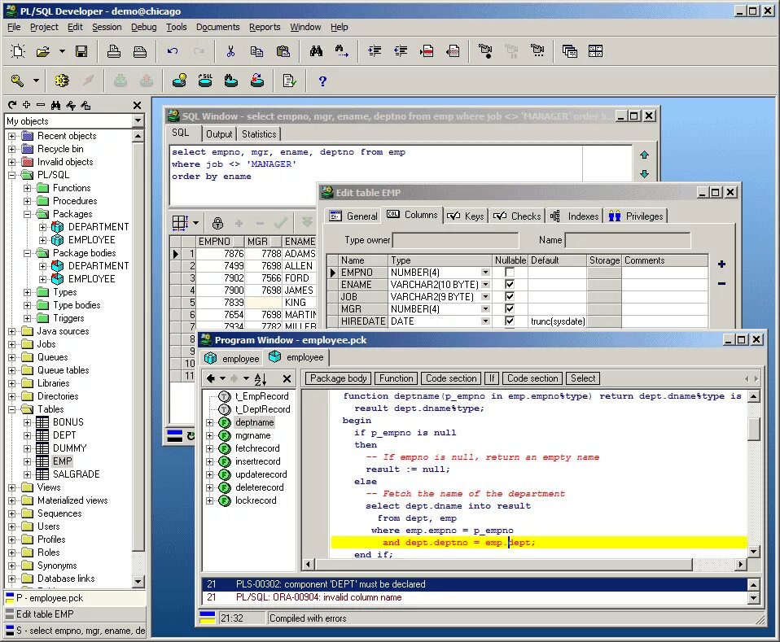Image resolution: width=780 pixels, height=642 pixels.
Task: Click the Copy toolbar icon
Action: pos(256,50)
